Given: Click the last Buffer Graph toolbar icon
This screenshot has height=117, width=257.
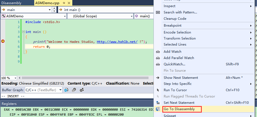Looking at the screenshot, I should point(82,90).
